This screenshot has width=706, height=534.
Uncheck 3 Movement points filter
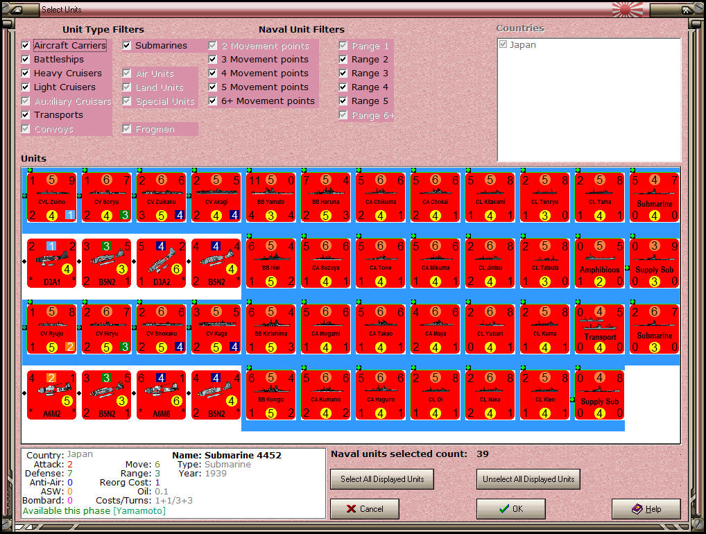(213, 60)
